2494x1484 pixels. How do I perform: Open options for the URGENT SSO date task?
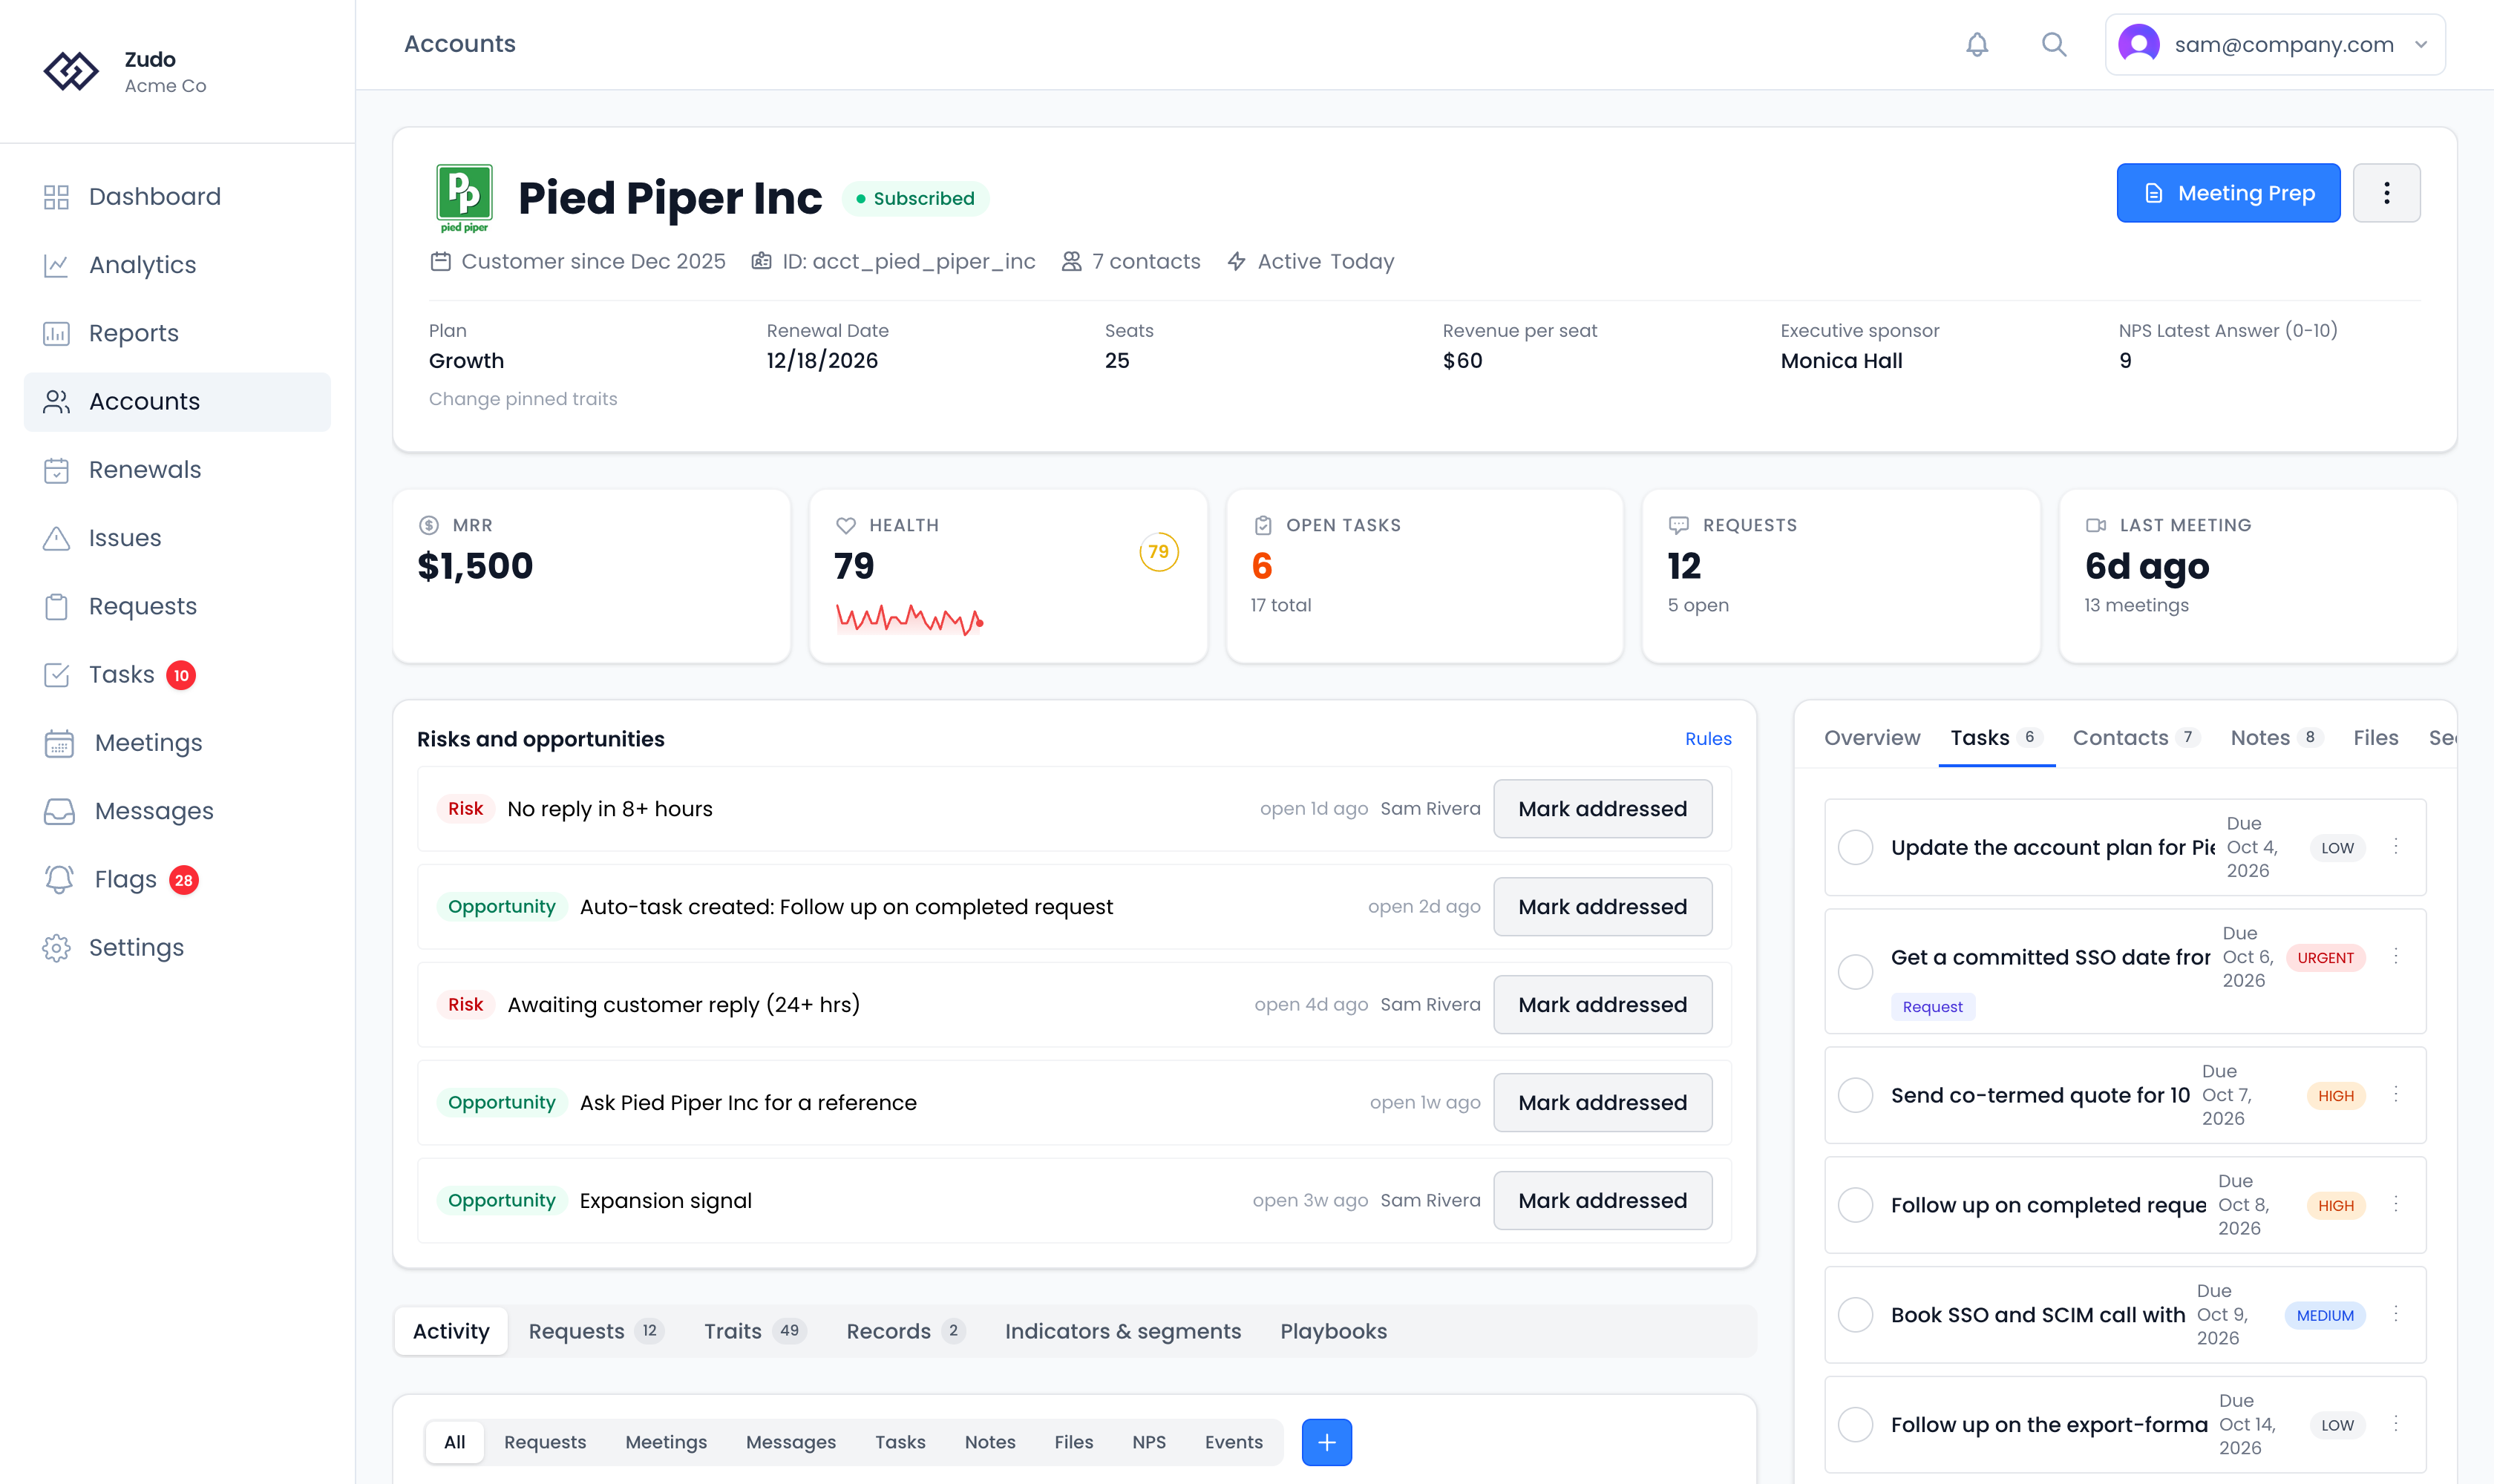[x=2396, y=957]
